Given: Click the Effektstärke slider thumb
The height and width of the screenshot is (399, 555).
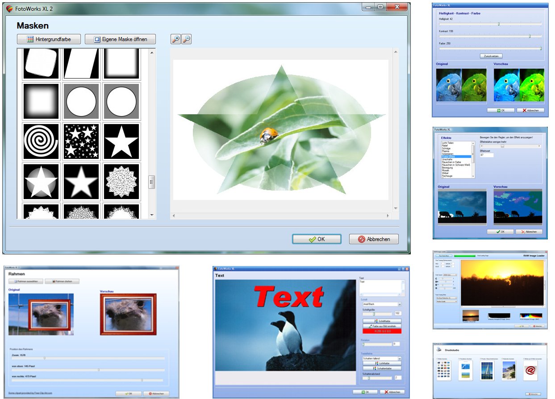Looking at the screenshot, I should [x=502, y=146].
